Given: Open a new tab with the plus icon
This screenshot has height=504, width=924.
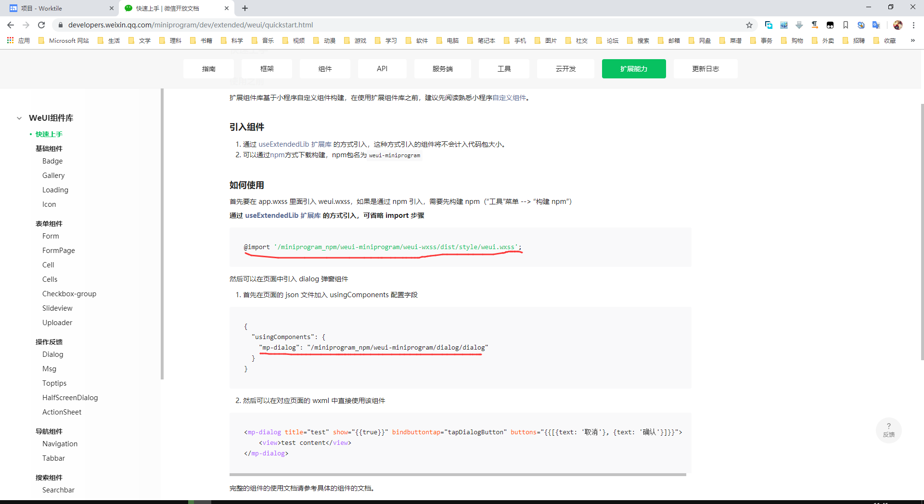Looking at the screenshot, I should tap(245, 8).
